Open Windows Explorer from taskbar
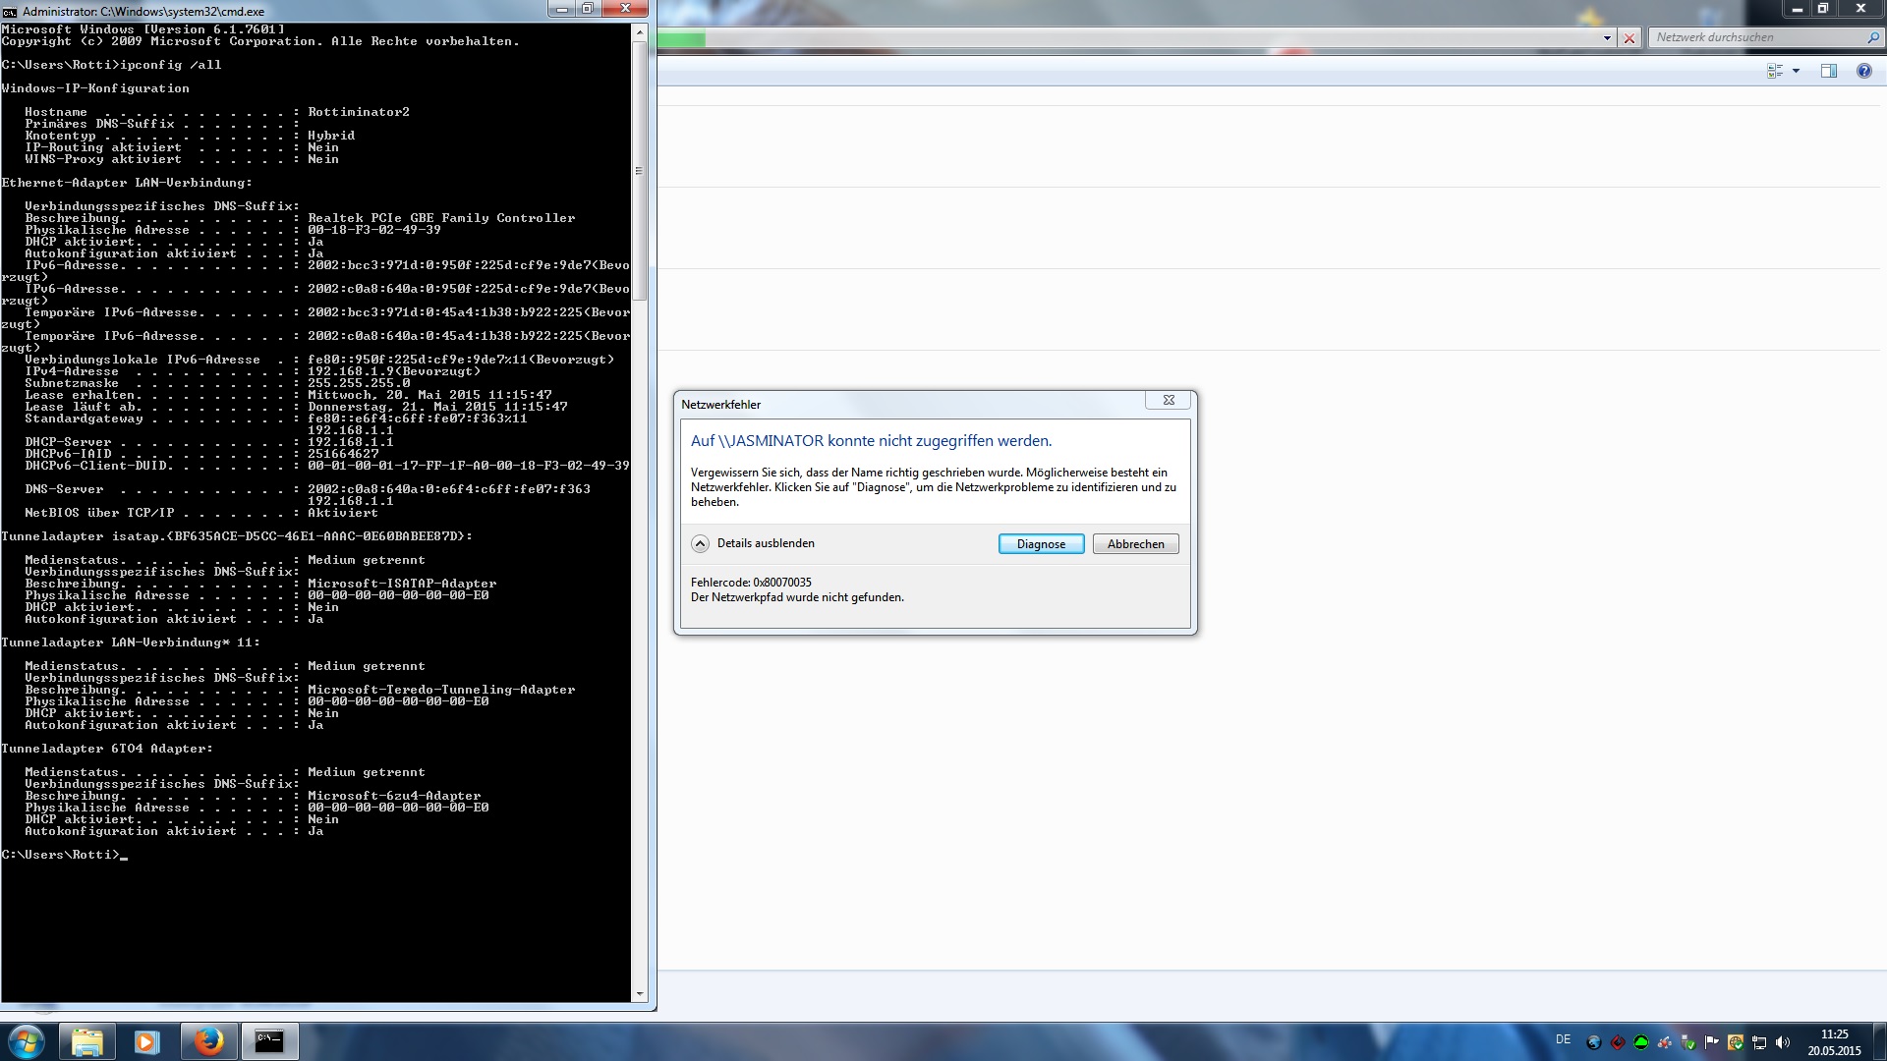This screenshot has width=1887, height=1061. click(86, 1041)
